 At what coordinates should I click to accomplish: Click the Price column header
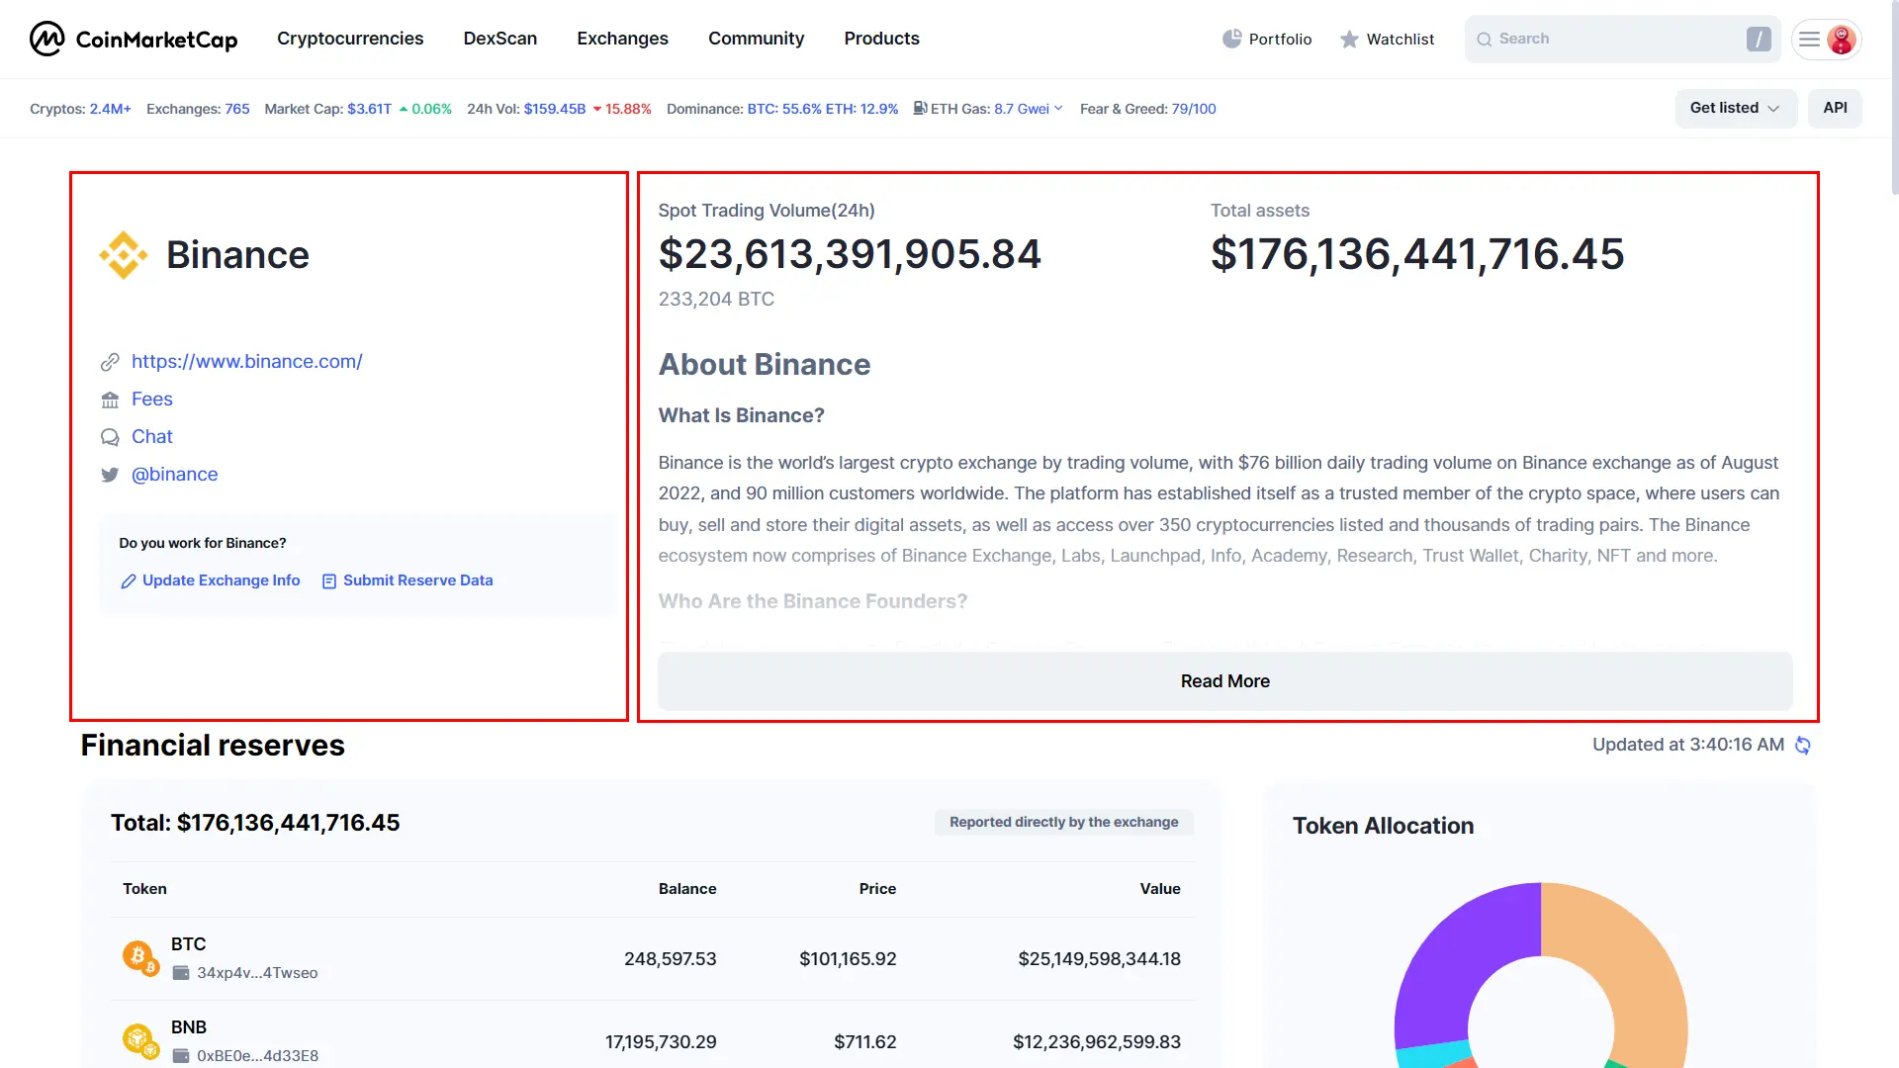coord(877,889)
